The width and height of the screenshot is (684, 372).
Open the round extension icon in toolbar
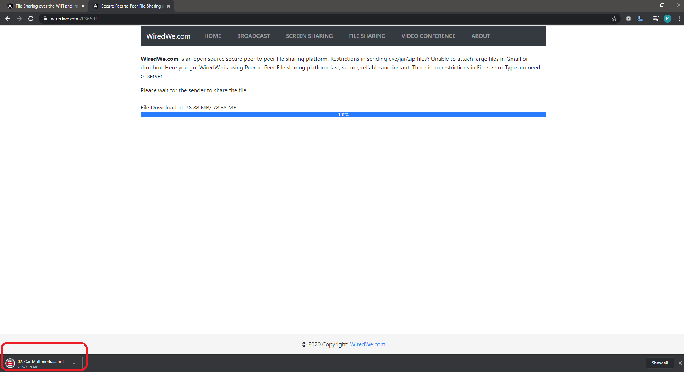click(629, 19)
